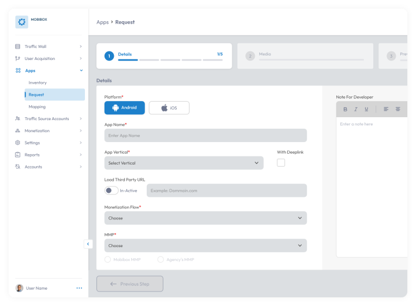Screen dimensions: 416x306
Task: Click the user avatar photo
Action: (x=19, y=288)
